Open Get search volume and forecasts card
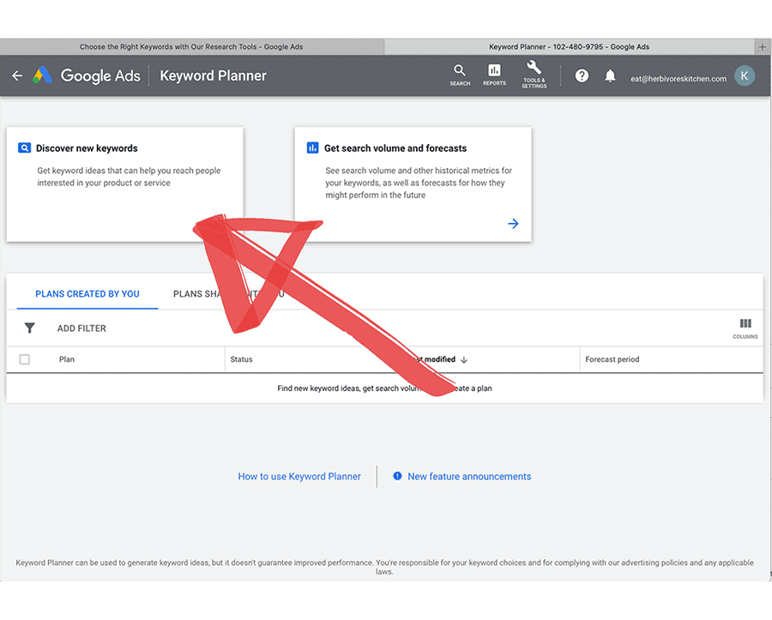This screenshot has height=620, width=772. [413, 184]
